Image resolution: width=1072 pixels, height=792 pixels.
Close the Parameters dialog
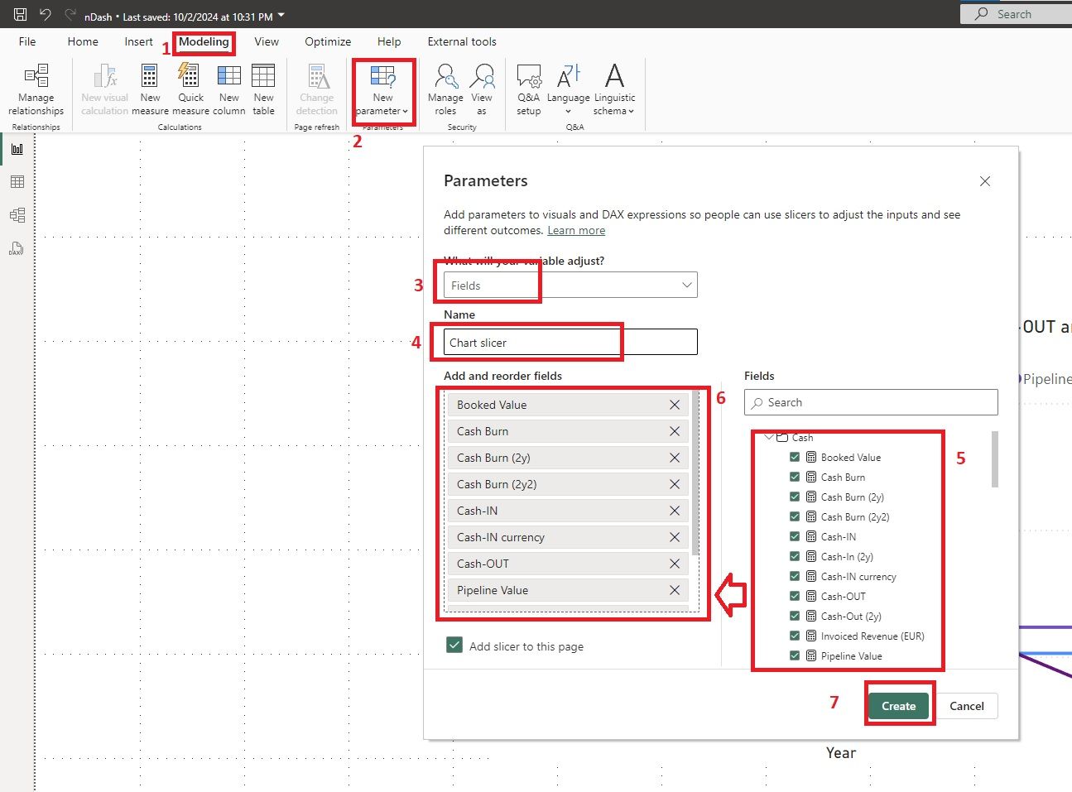click(x=985, y=181)
